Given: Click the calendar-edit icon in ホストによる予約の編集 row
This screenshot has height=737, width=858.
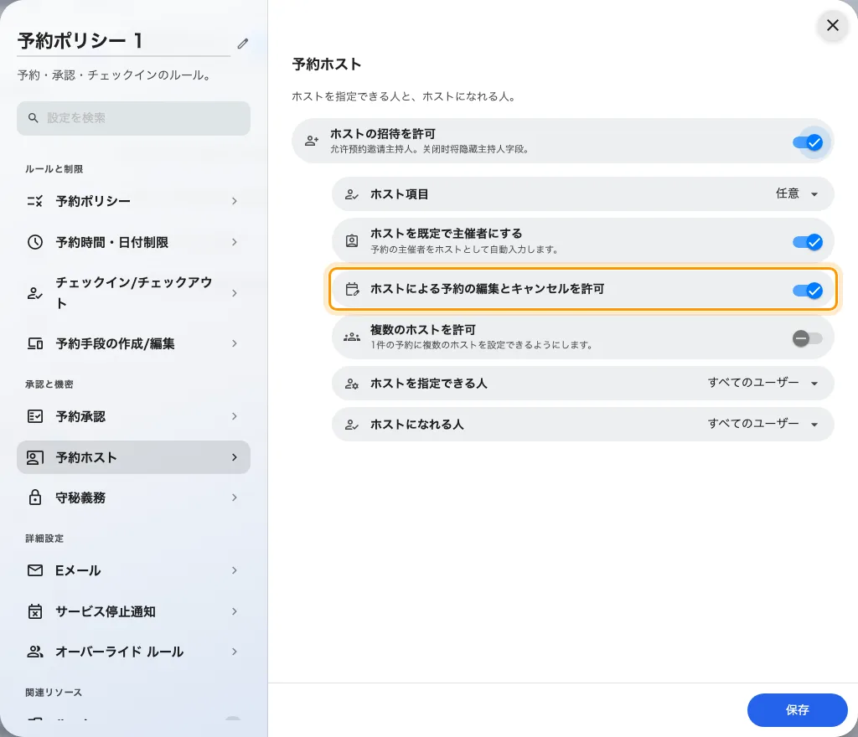Looking at the screenshot, I should [353, 289].
